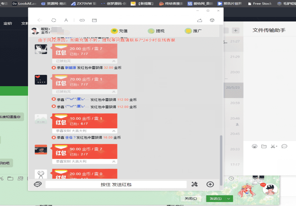Screen dimensions: 296x206
Task: Click the green 发送(S) button
Action: tap(216, 199)
